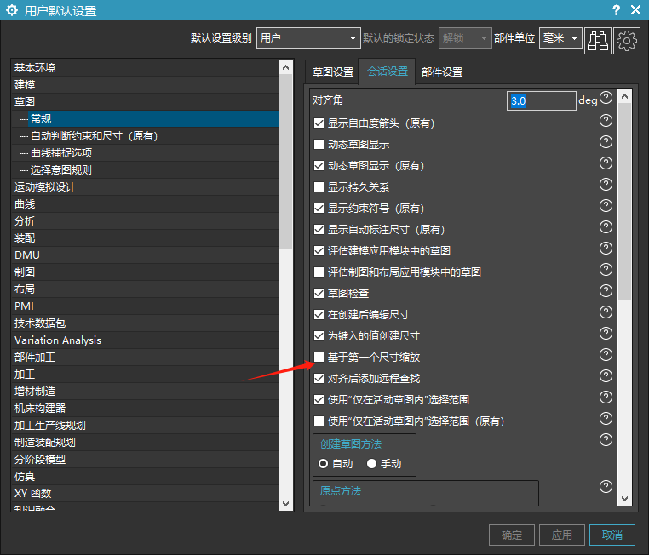
Task: Click left category list scroll down arrow
Action: [285, 504]
